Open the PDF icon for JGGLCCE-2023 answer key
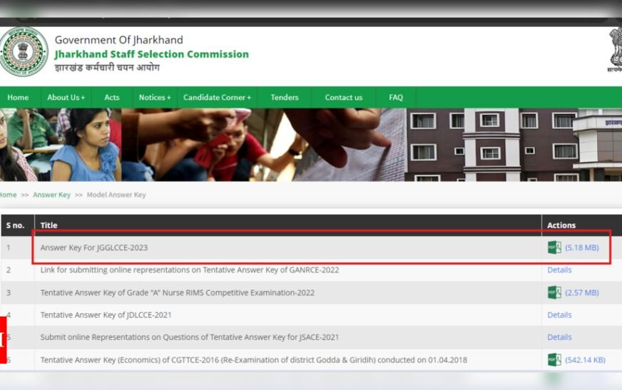 click(554, 247)
